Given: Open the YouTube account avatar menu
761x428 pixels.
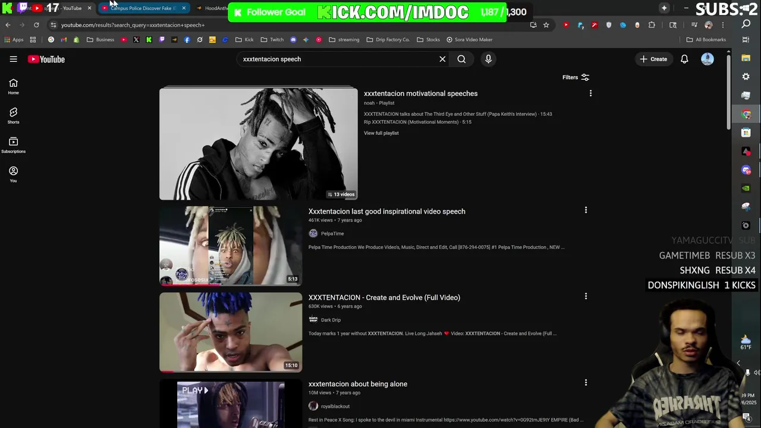Looking at the screenshot, I should click(x=707, y=59).
